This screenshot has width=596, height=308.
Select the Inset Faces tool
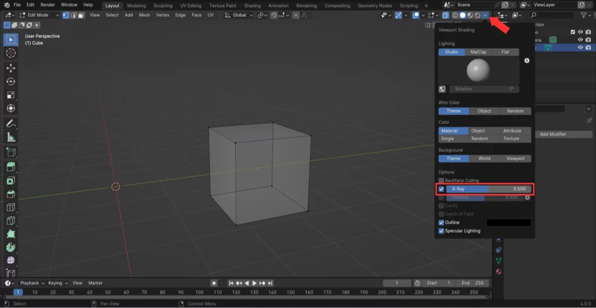(x=10, y=180)
